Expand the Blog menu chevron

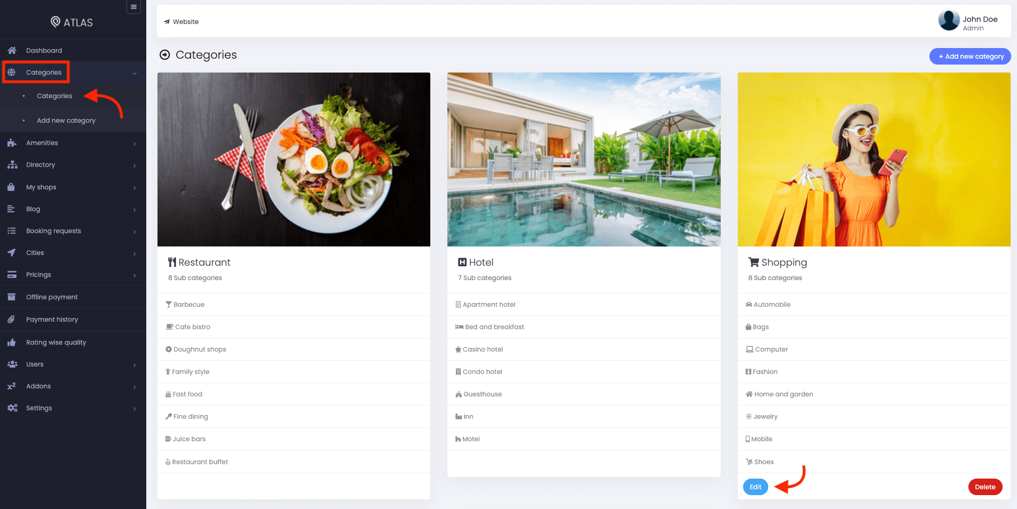coord(135,210)
